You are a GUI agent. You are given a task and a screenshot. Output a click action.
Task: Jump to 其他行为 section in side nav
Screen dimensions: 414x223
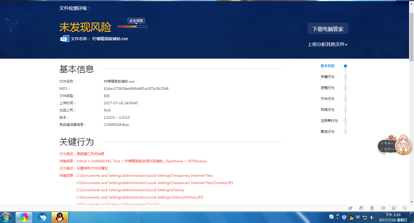[x=327, y=132]
